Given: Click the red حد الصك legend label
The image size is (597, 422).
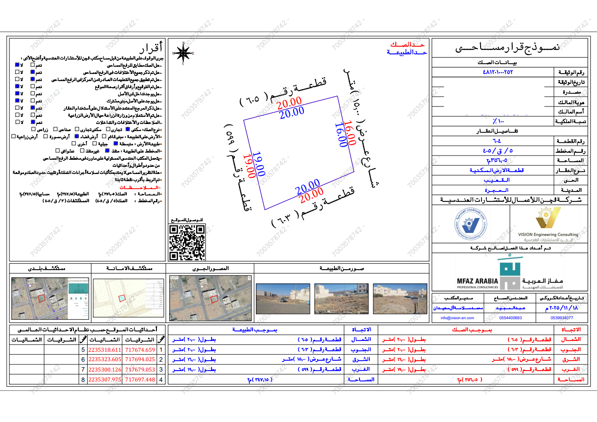Looking at the screenshot, I should [407, 45].
